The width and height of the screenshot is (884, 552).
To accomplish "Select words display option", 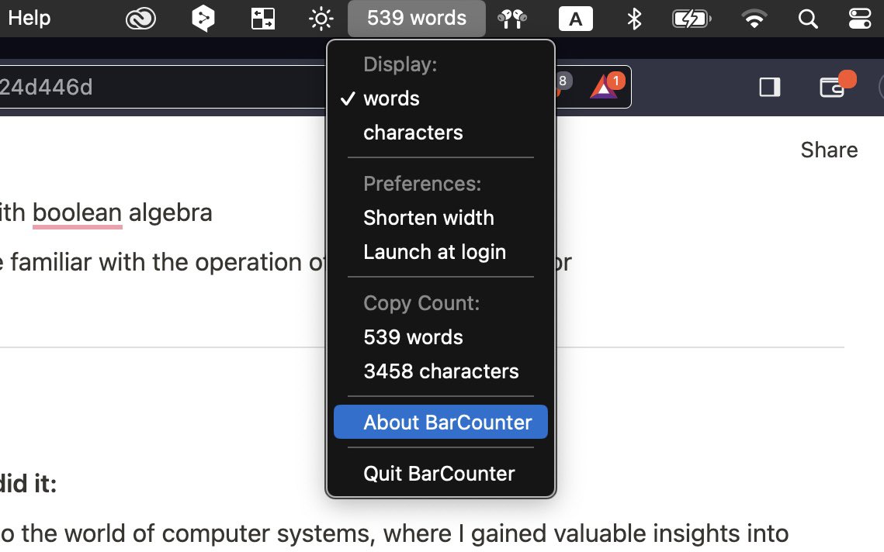I will point(441,98).
